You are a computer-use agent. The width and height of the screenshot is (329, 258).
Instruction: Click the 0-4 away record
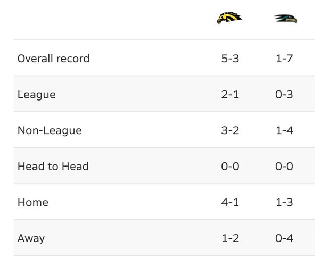click(284, 238)
